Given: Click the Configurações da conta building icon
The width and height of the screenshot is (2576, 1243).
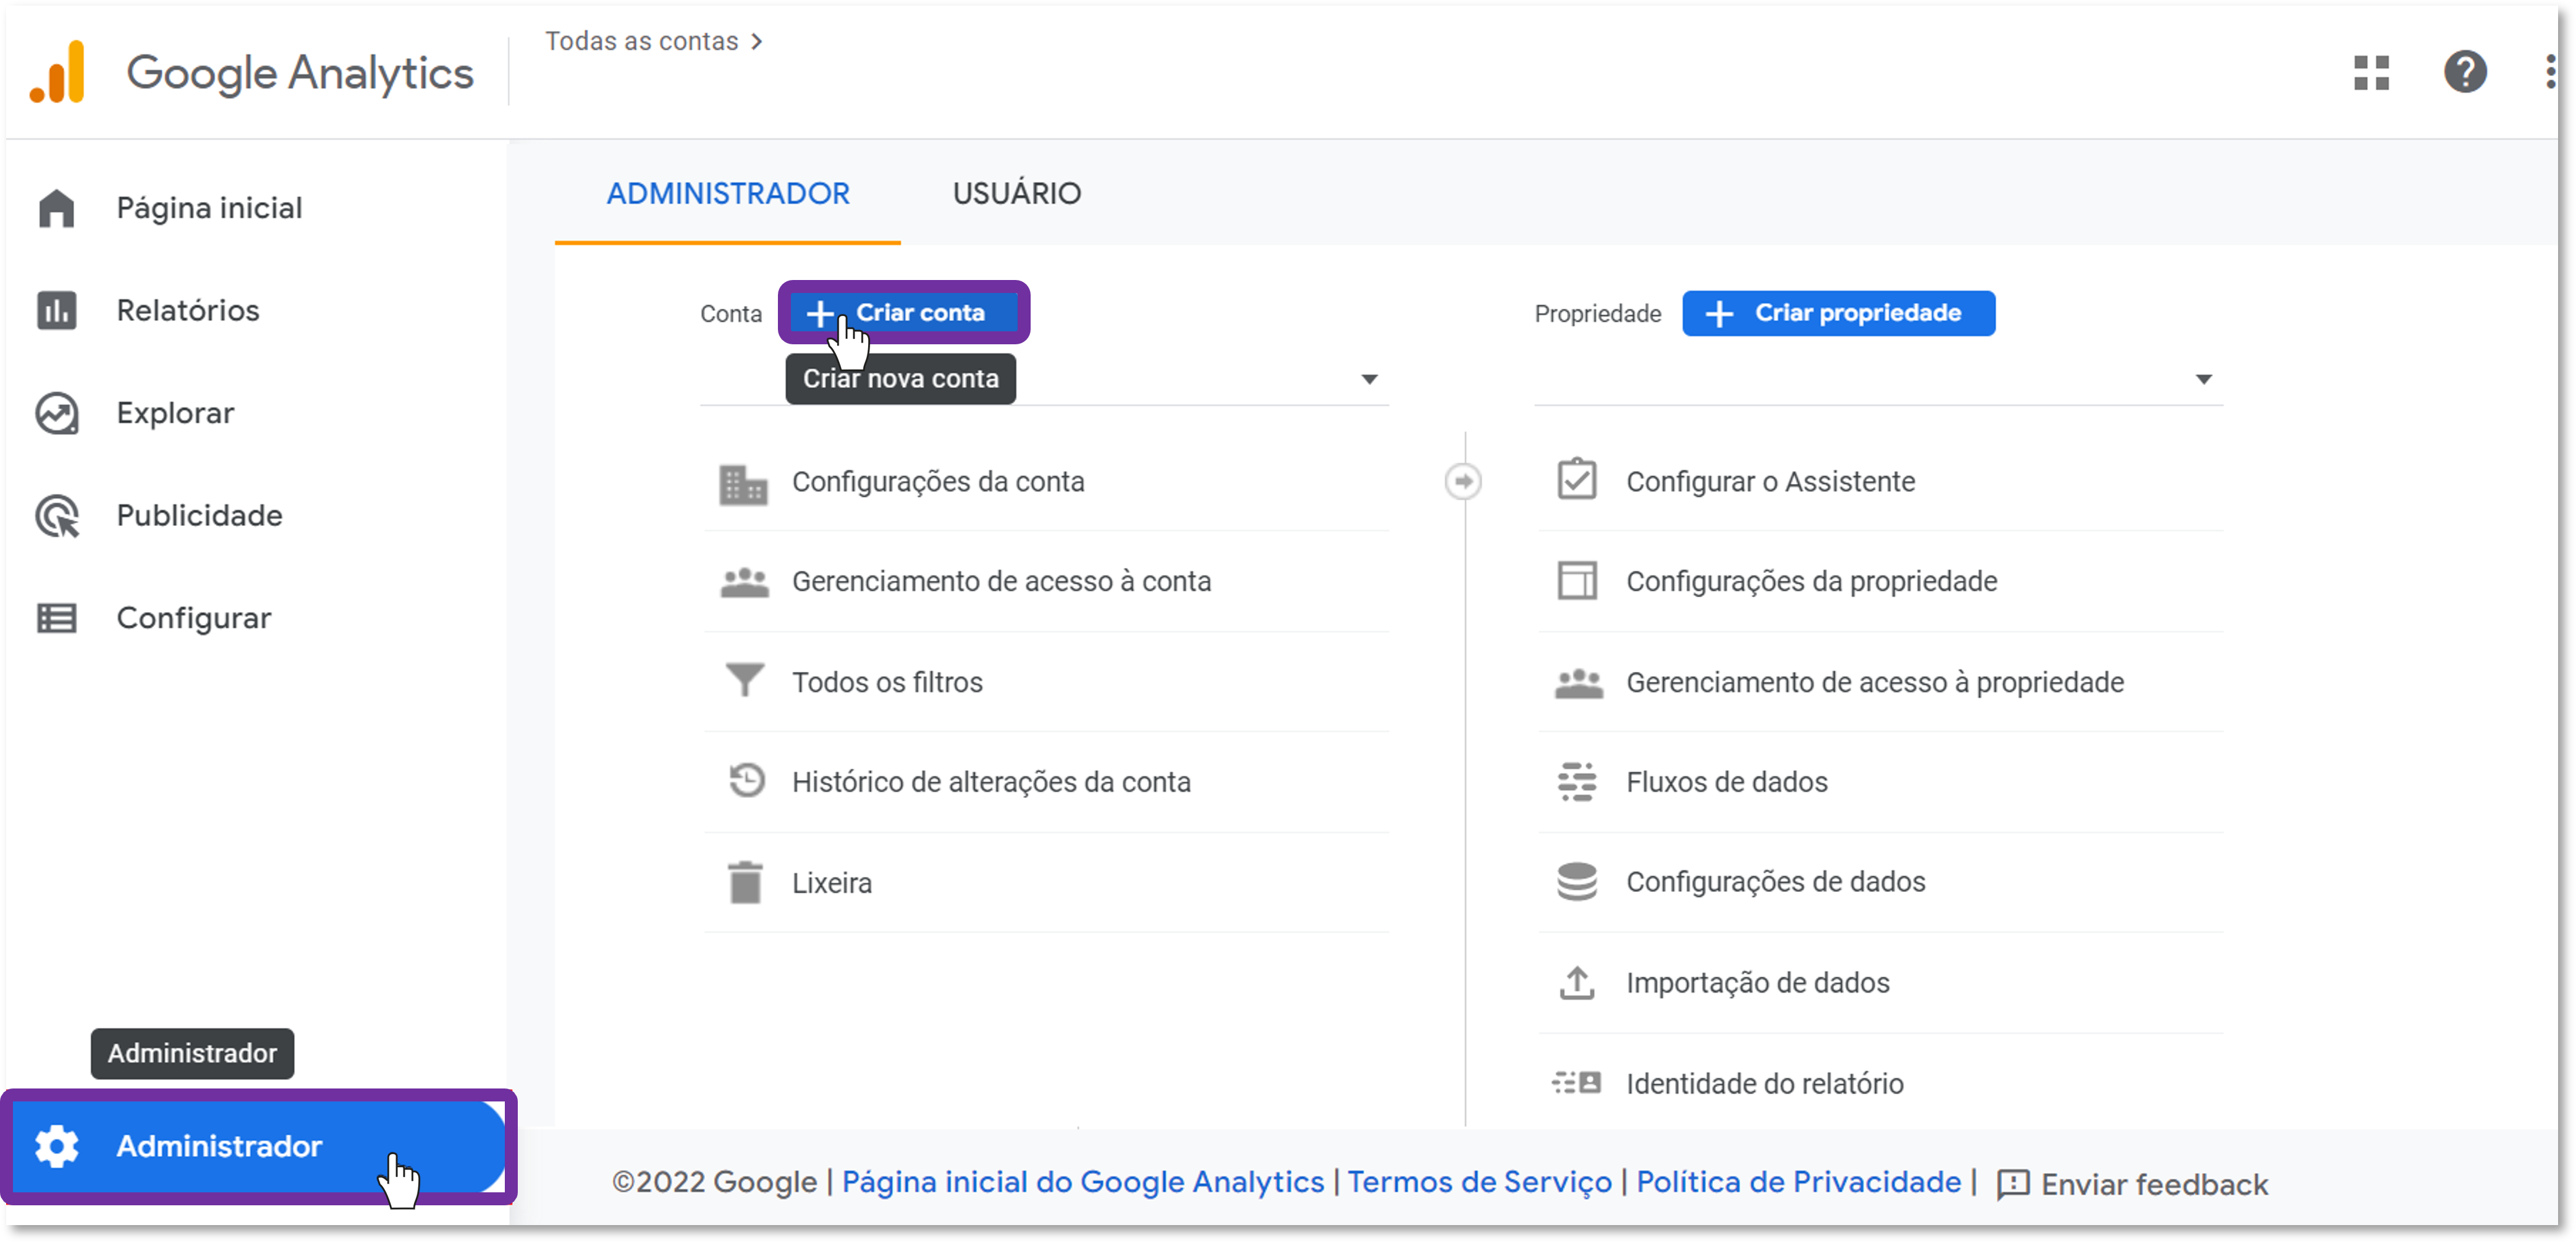Looking at the screenshot, I should pyautogui.click(x=743, y=484).
